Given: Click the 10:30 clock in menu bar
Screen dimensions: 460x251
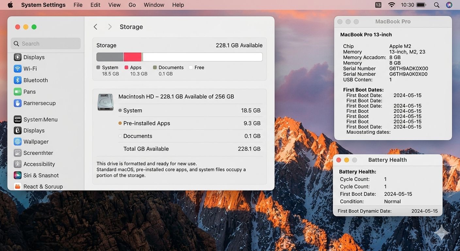Looking at the screenshot, I should (x=407, y=5).
